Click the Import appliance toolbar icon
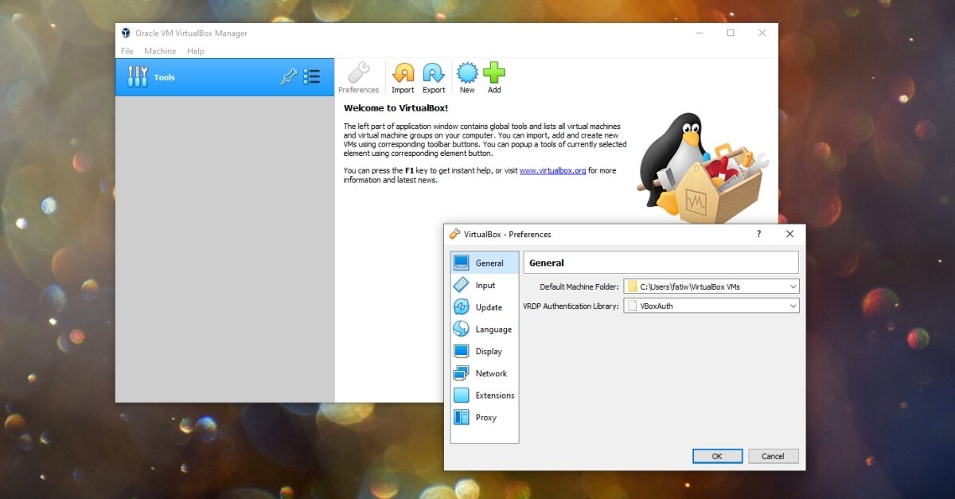Screen dimensions: 955x499 coord(403,74)
